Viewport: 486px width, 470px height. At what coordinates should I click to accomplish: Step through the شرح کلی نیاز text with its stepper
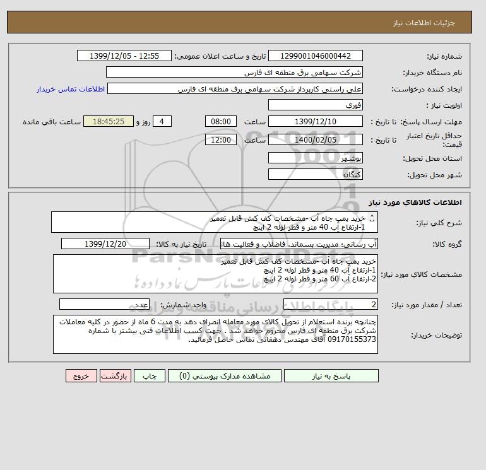click(372, 218)
